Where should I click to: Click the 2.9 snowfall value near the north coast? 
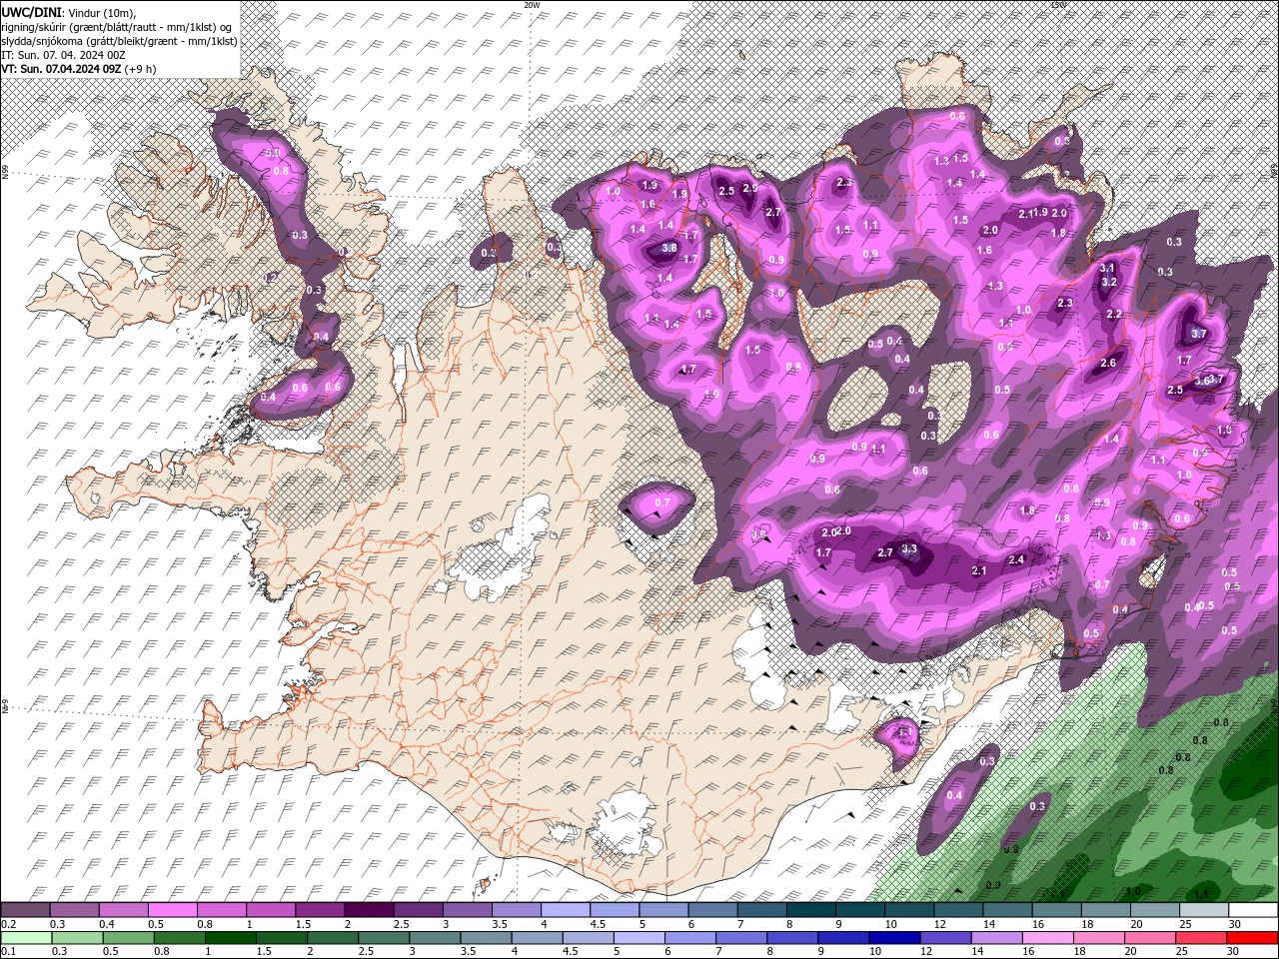click(x=750, y=188)
